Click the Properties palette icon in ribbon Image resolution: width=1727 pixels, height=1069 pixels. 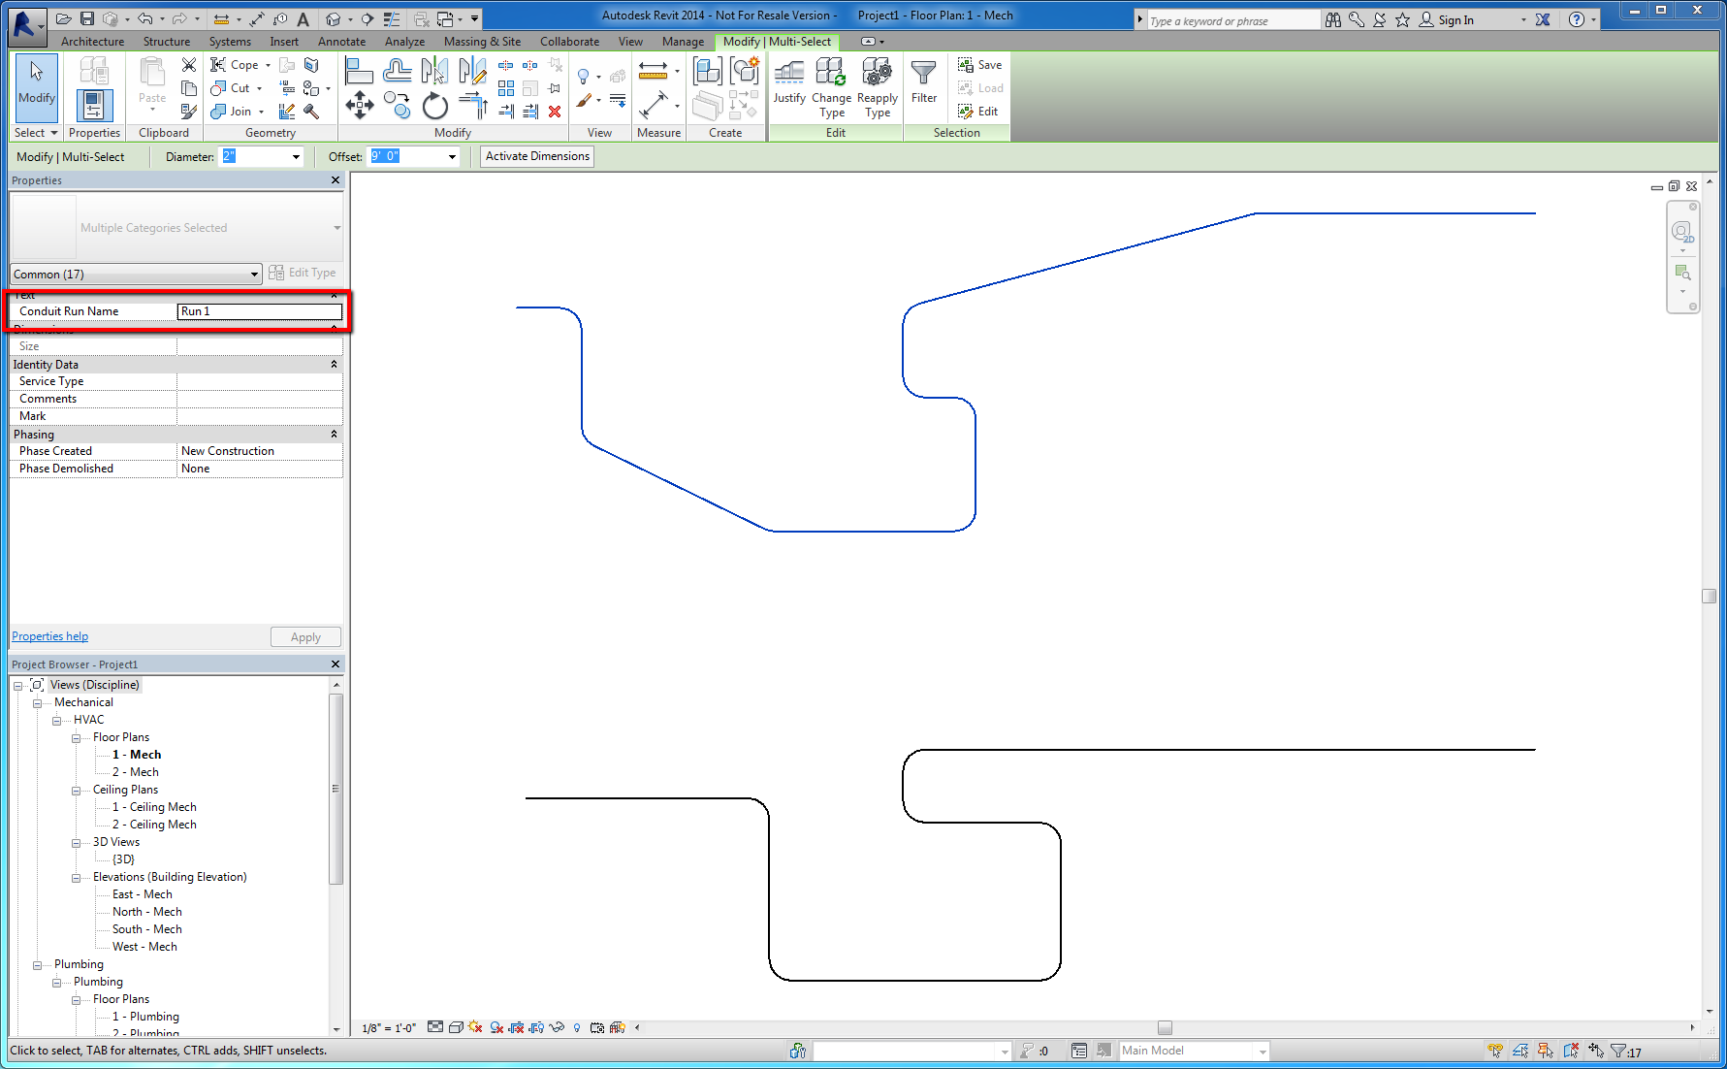(x=94, y=104)
